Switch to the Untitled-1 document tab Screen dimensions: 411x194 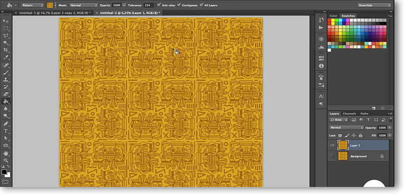pos(55,13)
